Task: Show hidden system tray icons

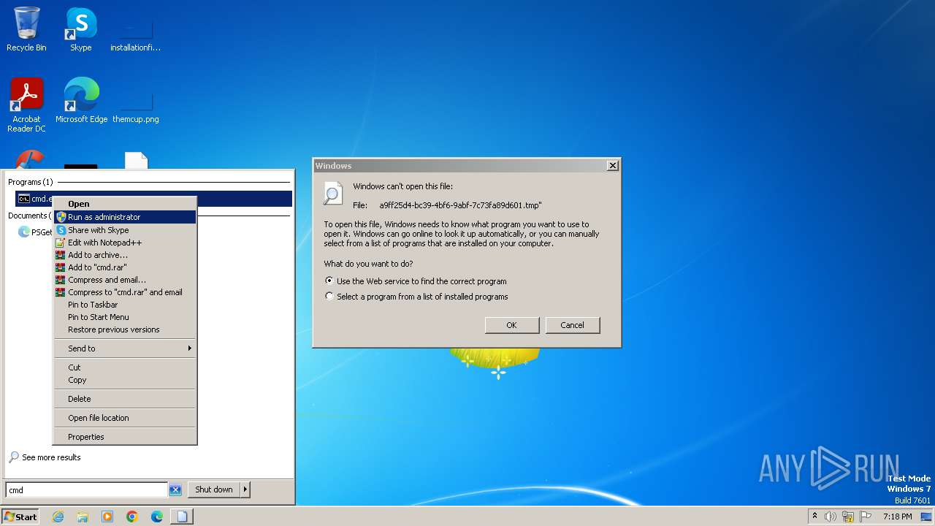Action: point(815,517)
